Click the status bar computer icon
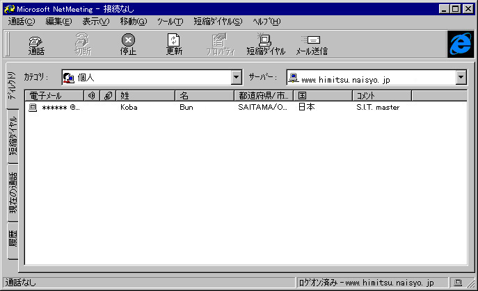The width and height of the screenshot is (478, 291). point(458,283)
